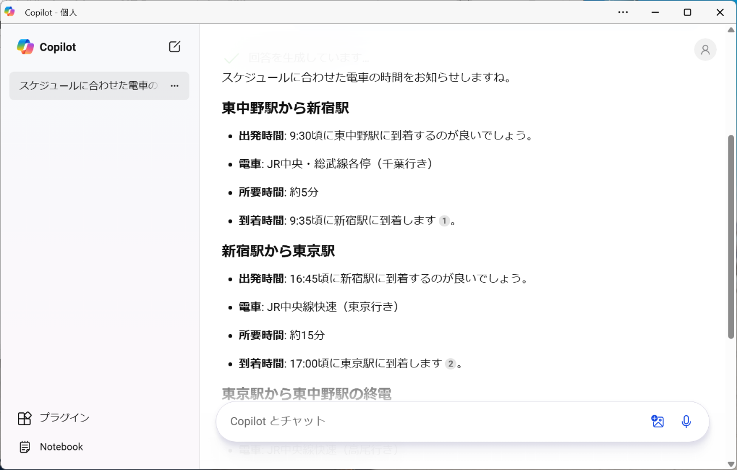Click citation 1 after 新宿駅 arrival time
The image size is (737, 470).
pos(444,221)
